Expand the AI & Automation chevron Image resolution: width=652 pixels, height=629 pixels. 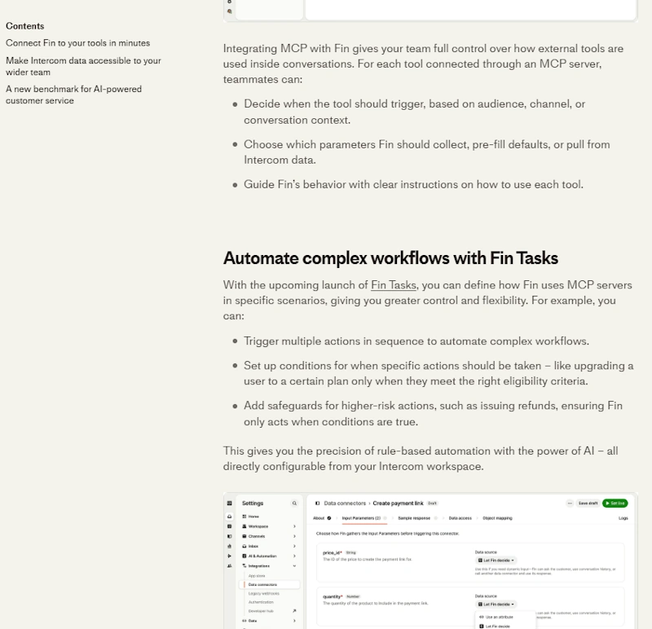click(294, 556)
